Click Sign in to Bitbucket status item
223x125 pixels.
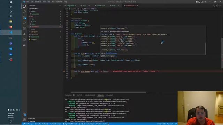[70, 124]
